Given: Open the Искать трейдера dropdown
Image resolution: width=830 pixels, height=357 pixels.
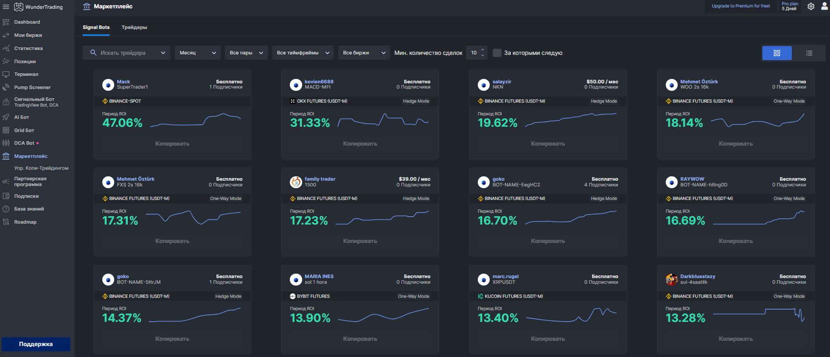Looking at the screenshot, I should point(126,53).
